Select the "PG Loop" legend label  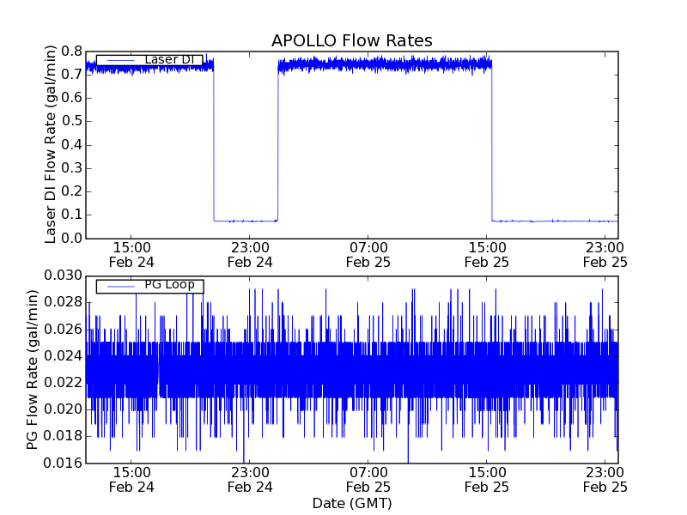coord(169,285)
